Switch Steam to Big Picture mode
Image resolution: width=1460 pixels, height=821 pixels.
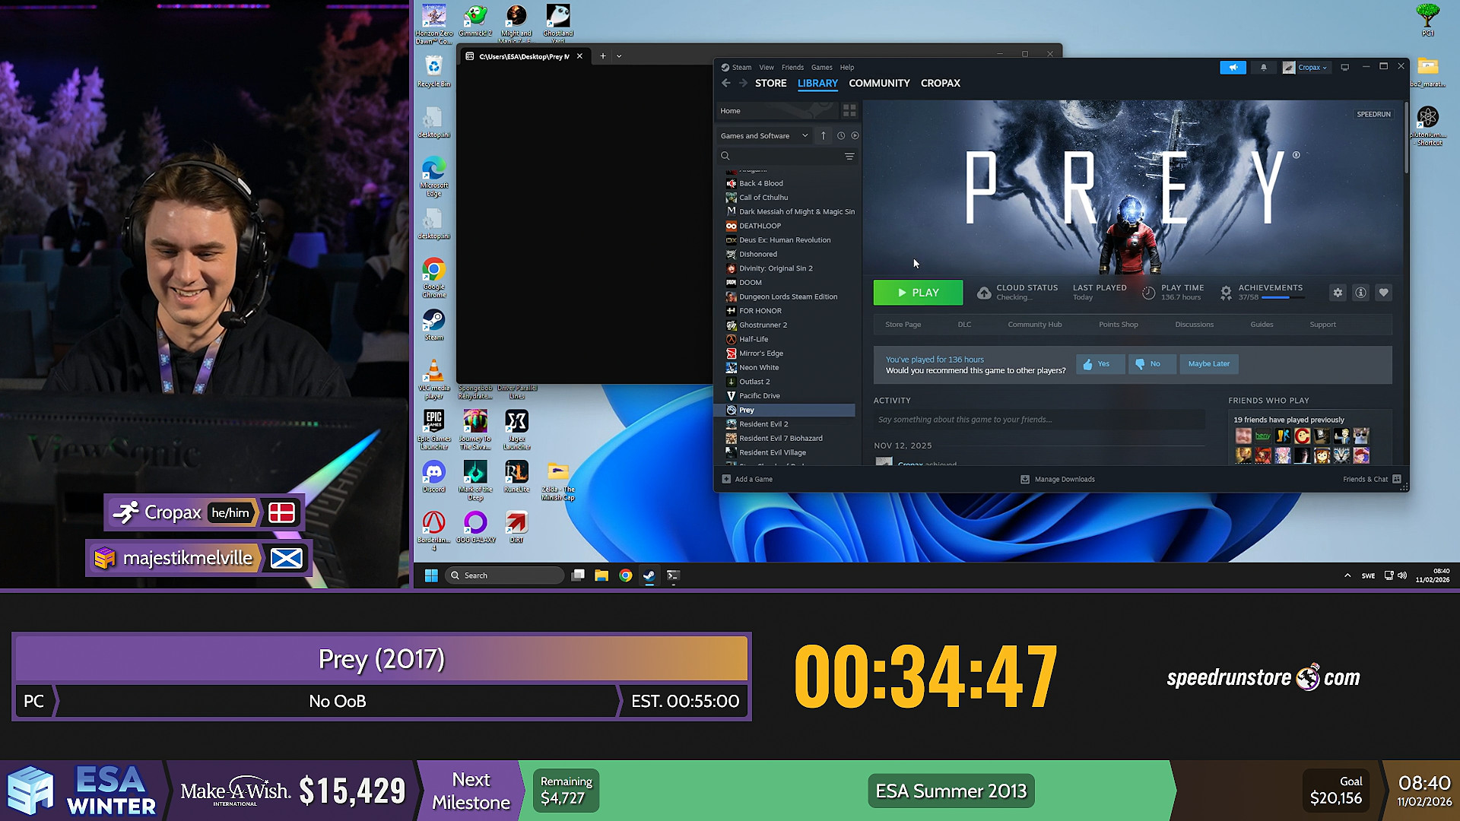(1344, 68)
